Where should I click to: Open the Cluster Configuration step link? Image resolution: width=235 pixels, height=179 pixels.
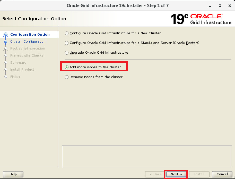coord(28,41)
